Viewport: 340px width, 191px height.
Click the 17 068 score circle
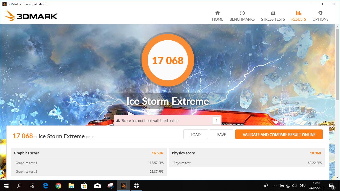pyautogui.click(x=168, y=61)
